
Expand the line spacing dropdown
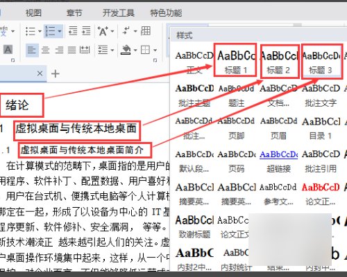(112, 50)
